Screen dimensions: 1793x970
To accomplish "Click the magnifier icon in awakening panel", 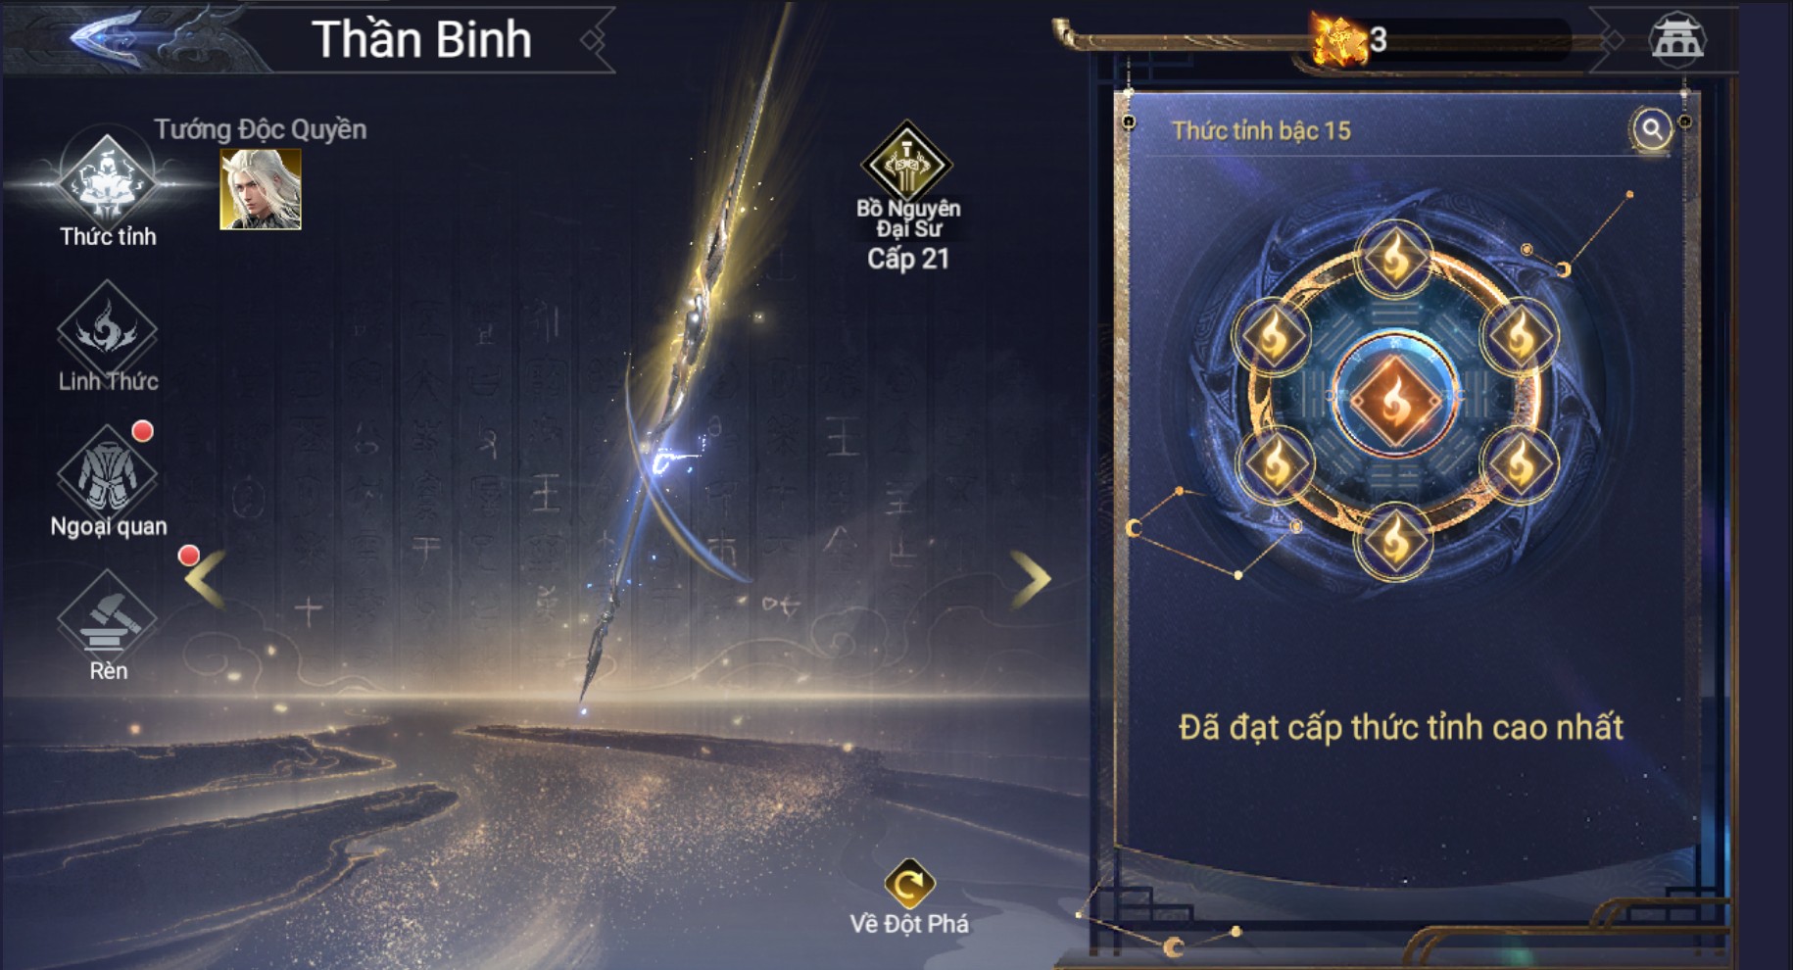I will pyautogui.click(x=1652, y=128).
